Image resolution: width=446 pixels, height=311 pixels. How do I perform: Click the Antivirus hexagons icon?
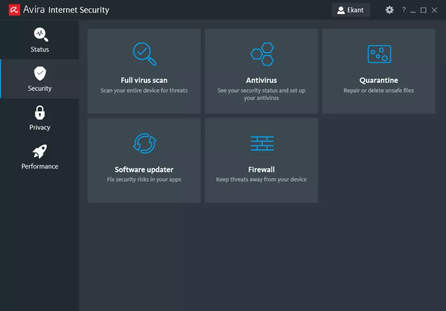pos(262,53)
